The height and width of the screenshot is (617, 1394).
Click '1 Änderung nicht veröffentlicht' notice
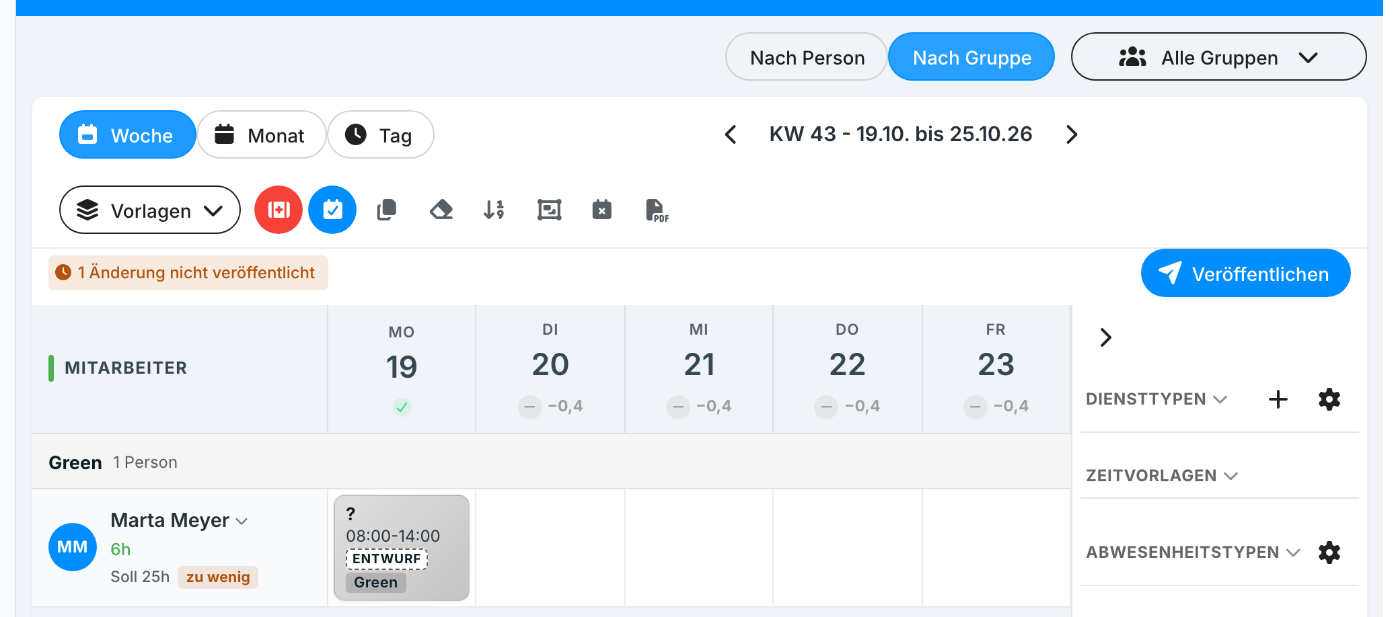tap(188, 273)
